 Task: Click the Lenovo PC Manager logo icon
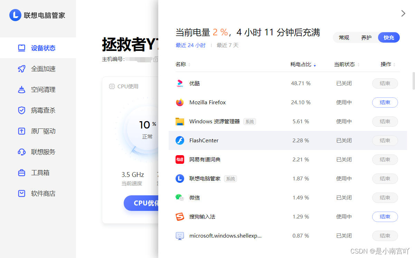point(15,15)
